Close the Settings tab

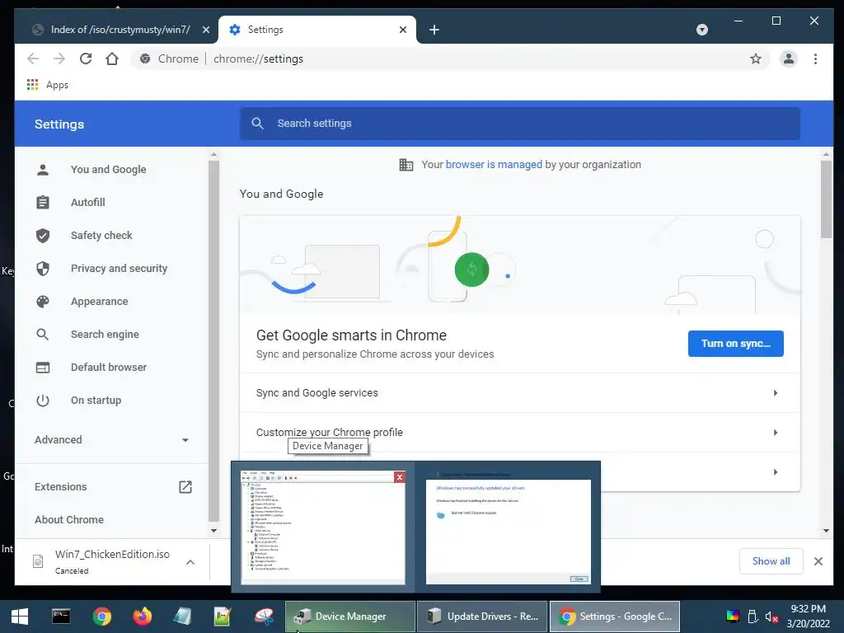click(402, 30)
